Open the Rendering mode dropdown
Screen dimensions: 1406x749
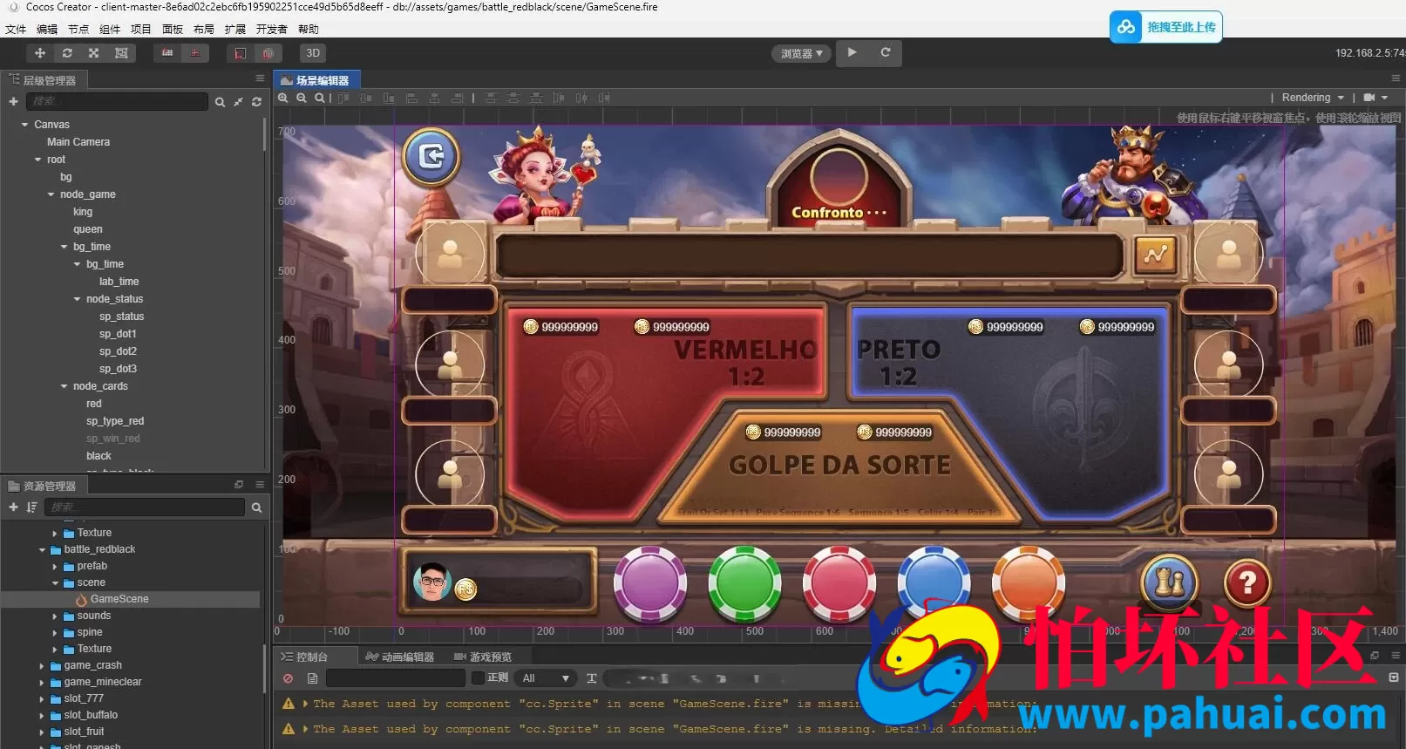point(1313,98)
